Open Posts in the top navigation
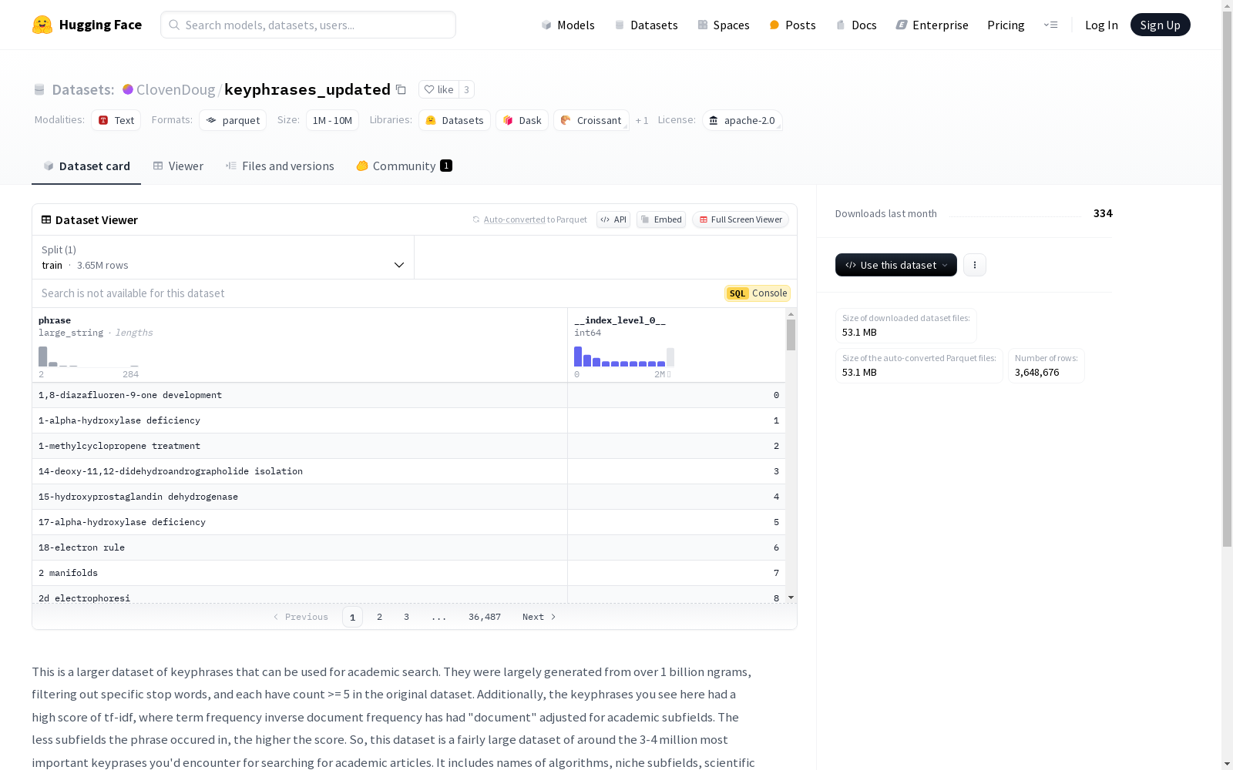The image size is (1233, 770). 792,25
